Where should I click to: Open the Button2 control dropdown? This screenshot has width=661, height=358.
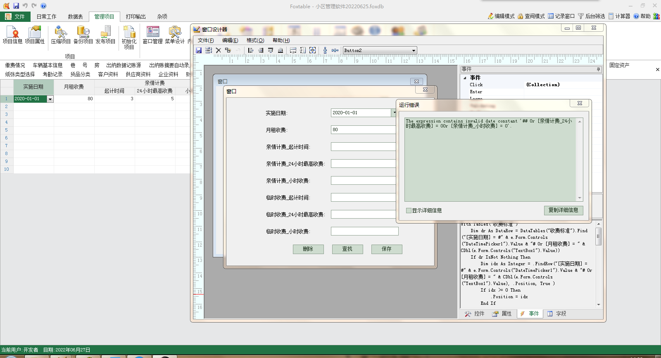point(414,50)
